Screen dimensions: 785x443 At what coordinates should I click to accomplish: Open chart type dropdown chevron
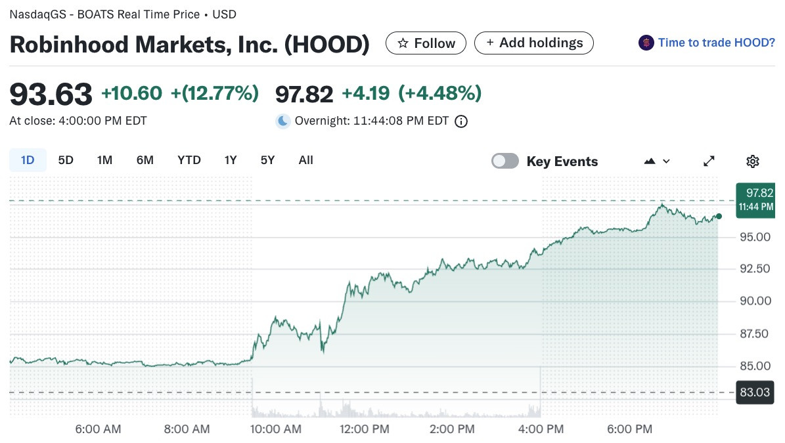pyautogui.click(x=666, y=161)
